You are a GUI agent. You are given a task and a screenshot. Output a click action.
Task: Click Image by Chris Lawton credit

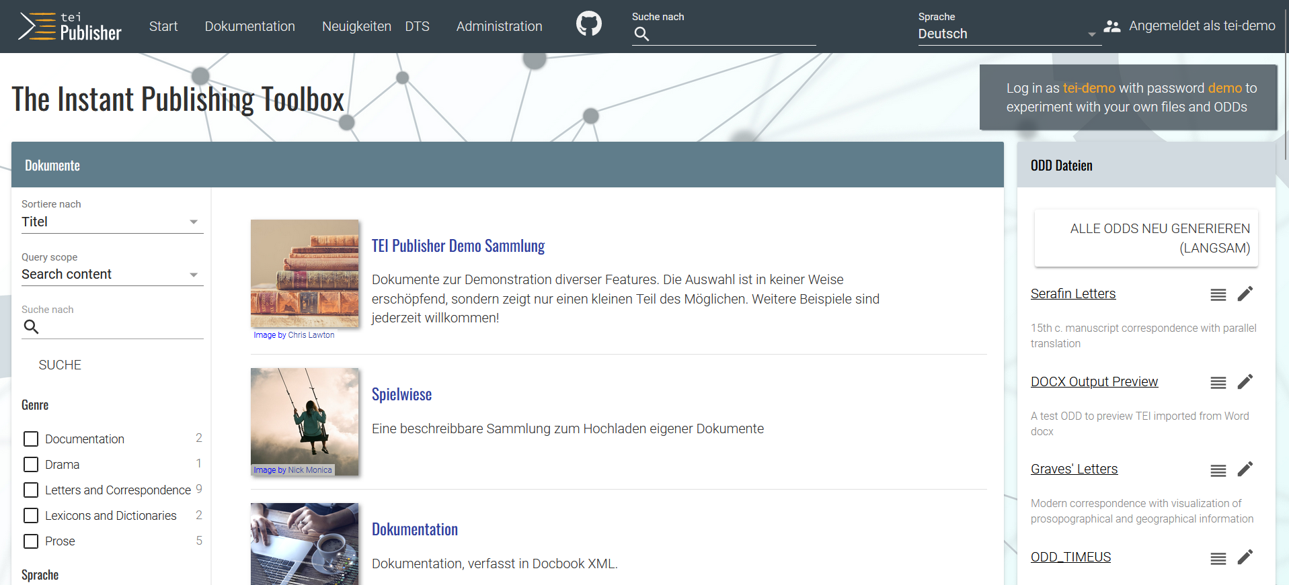[294, 335]
